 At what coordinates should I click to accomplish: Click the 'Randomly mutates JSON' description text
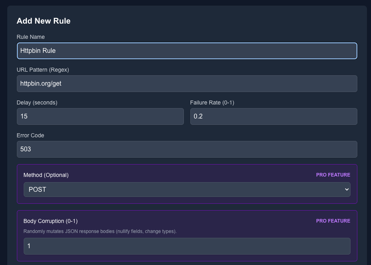(100, 231)
